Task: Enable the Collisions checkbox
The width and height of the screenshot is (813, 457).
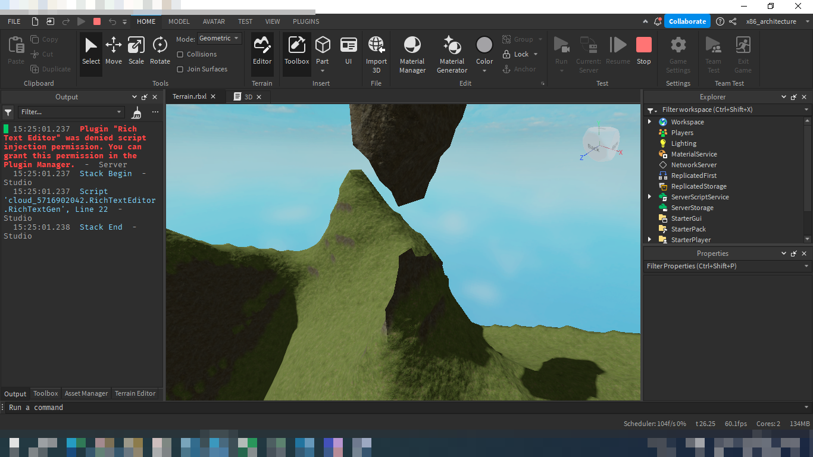Action: [x=180, y=54]
